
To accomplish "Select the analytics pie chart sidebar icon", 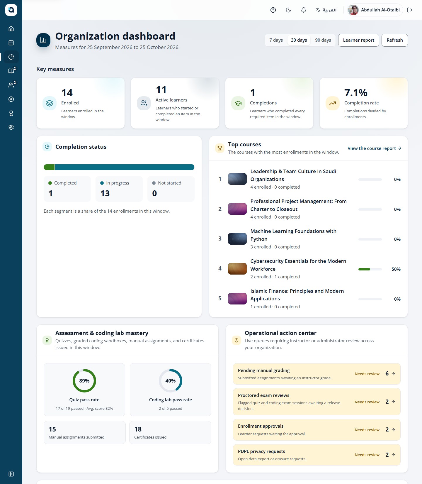I will pos(11,57).
